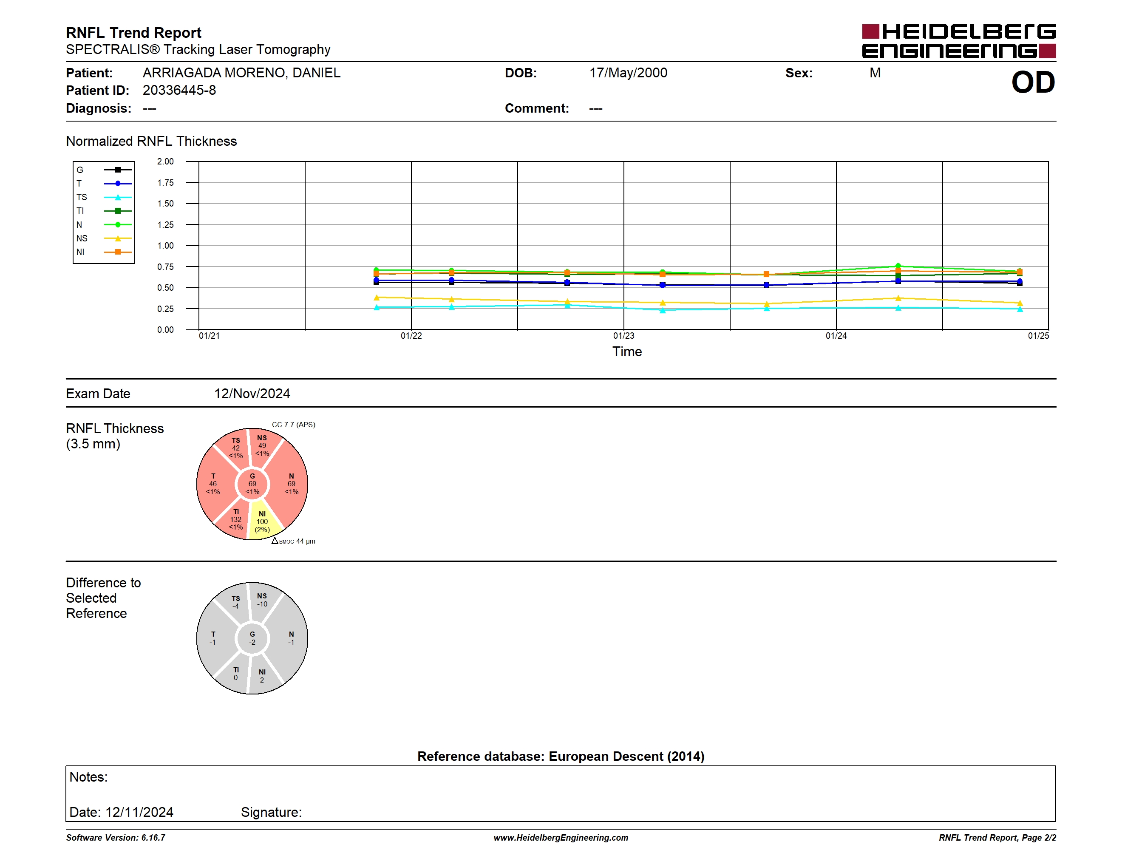The height and width of the screenshot is (867, 1122).
Task: Click TS -4 in the difference chart
Action: click(x=236, y=602)
